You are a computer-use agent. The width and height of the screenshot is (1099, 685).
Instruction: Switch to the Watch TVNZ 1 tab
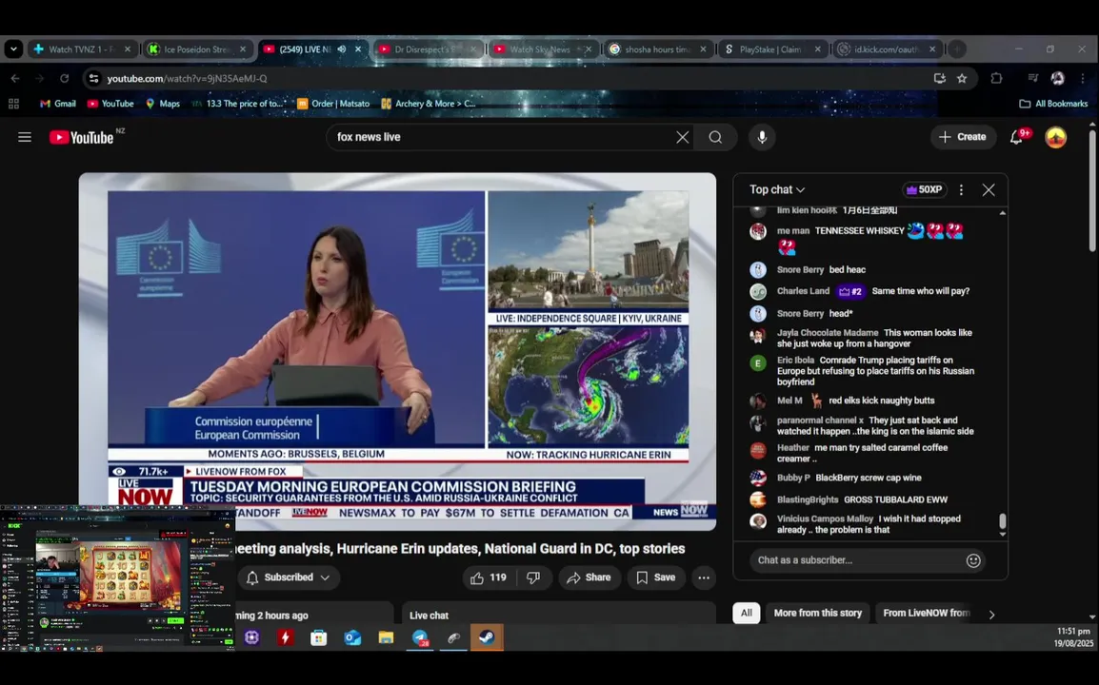82,49
